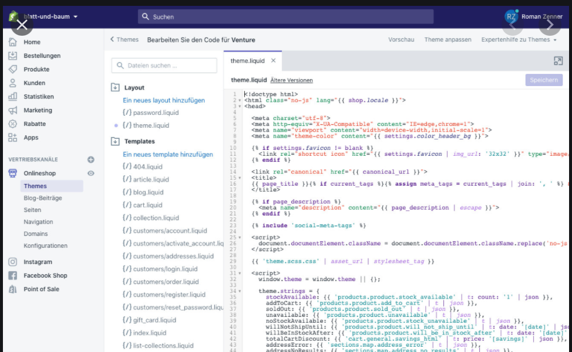Add a sales channel with plus icon
Screen dimensions: 572x352
[91, 160]
